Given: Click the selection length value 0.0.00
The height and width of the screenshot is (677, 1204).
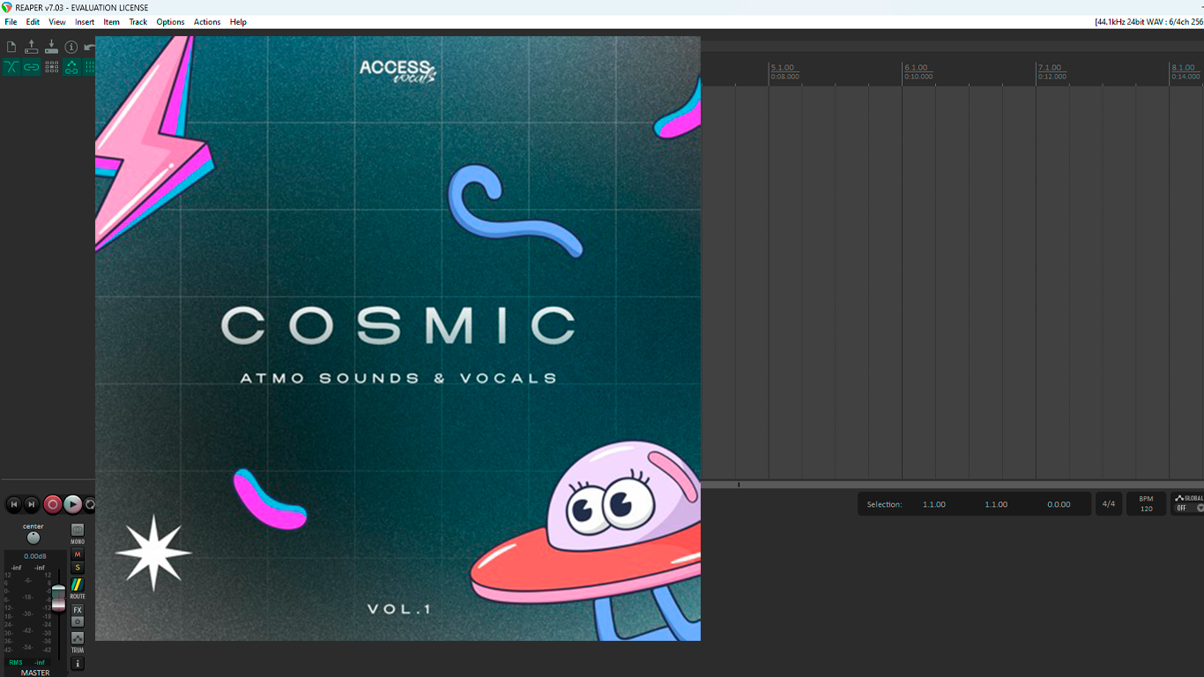Looking at the screenshot, I should (x=1059, y=504).
